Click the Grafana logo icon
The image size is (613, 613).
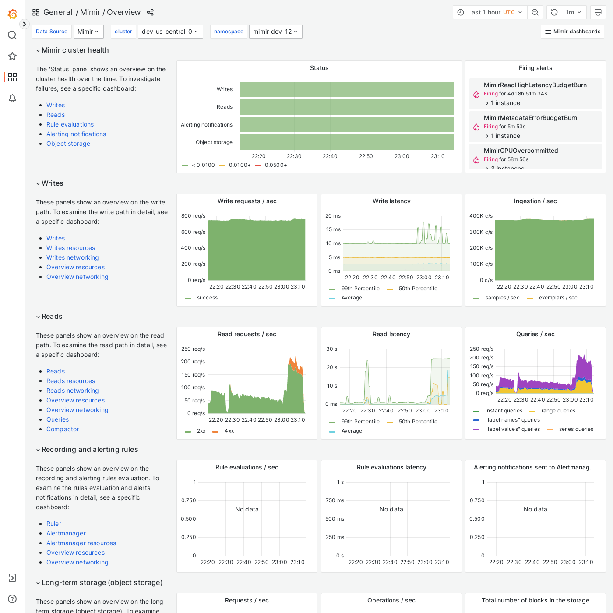pos(12,14)
